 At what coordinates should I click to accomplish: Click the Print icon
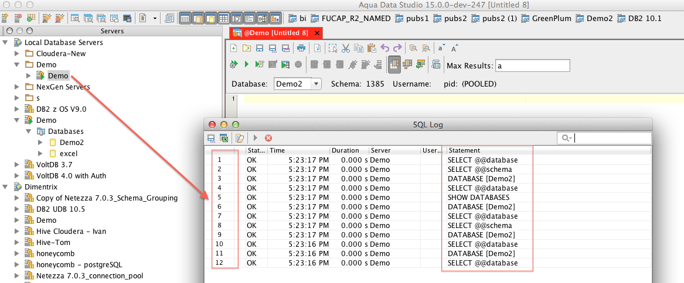pyautogui.click(x=301, y=48)
